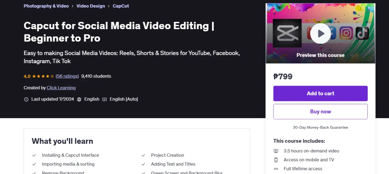This screenshot has width=389, height=174.
Task: Click the ₱799 course price
Action: 283,77
